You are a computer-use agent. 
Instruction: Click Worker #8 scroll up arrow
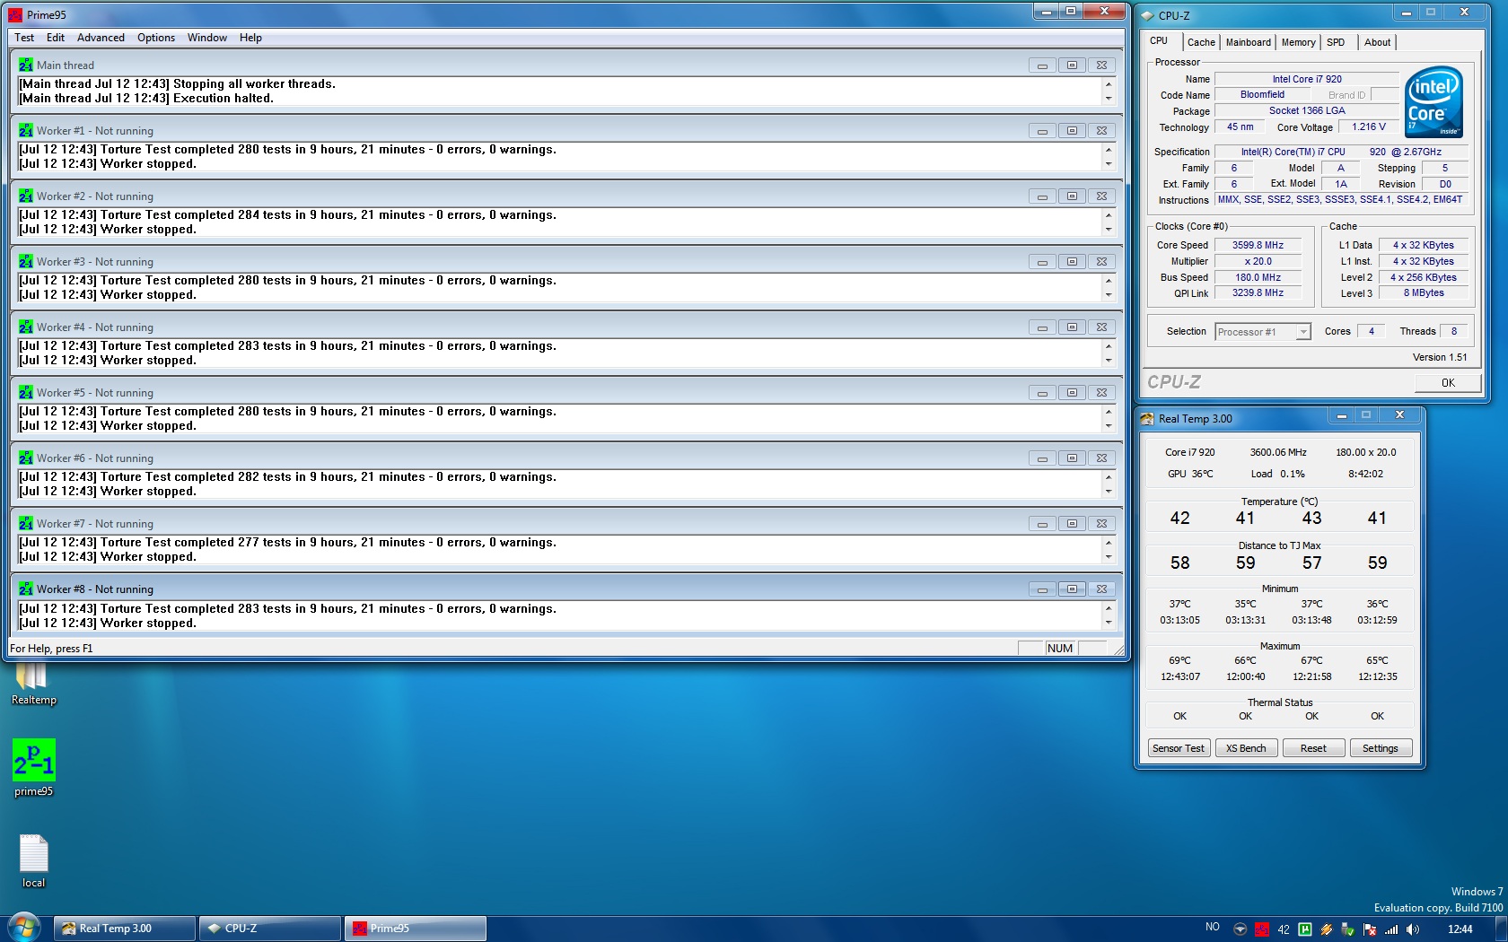click(1109, 608)
